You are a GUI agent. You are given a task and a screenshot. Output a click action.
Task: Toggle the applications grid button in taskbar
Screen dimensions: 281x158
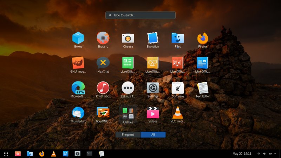click(6, 154)
